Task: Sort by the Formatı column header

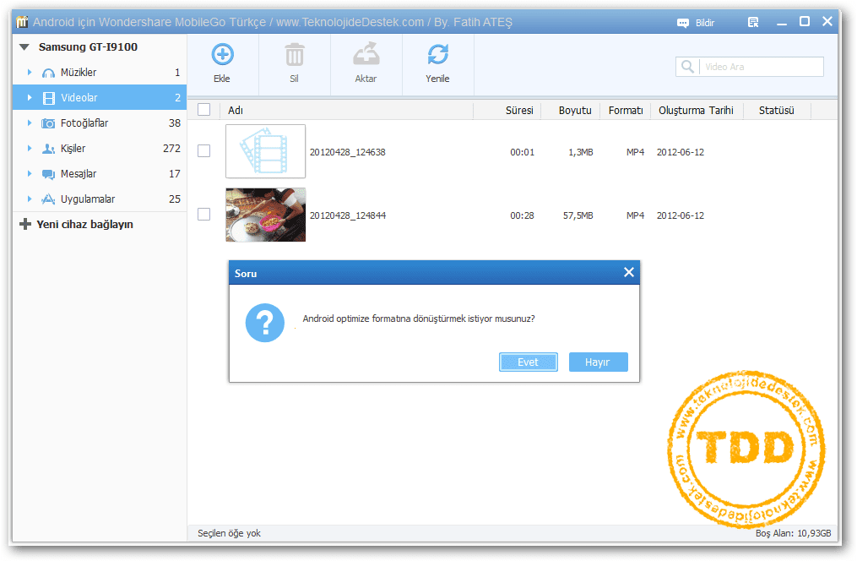Action: tap(626, 111)
